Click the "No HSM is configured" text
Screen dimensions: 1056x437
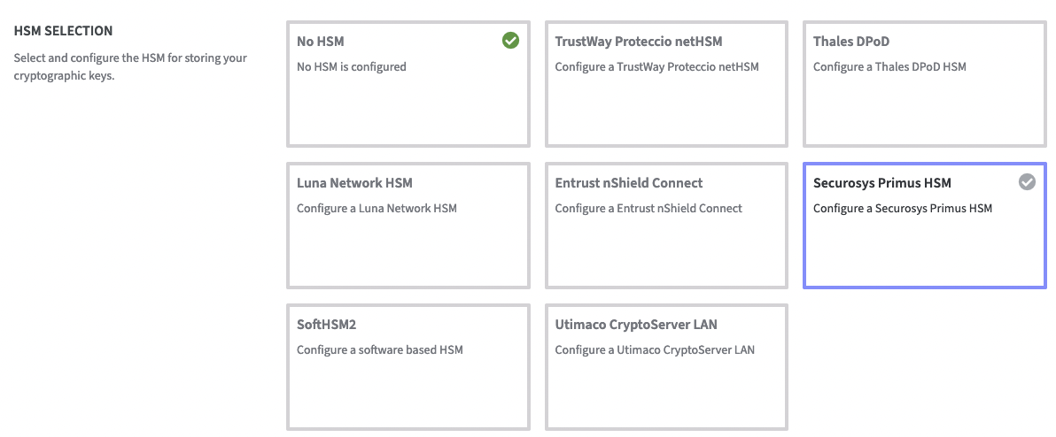point(352,66)
